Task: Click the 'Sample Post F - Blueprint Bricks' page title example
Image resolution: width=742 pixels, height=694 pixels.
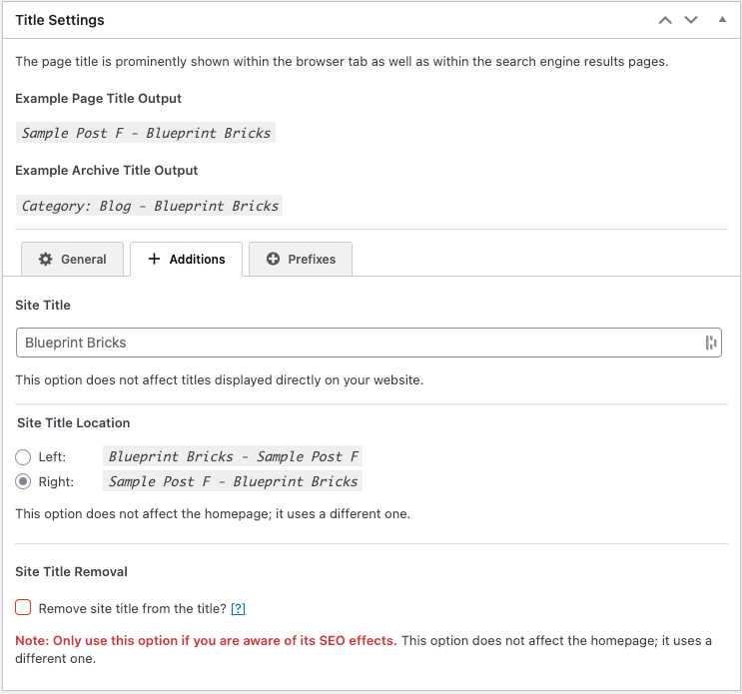Action: pos(146,133)
